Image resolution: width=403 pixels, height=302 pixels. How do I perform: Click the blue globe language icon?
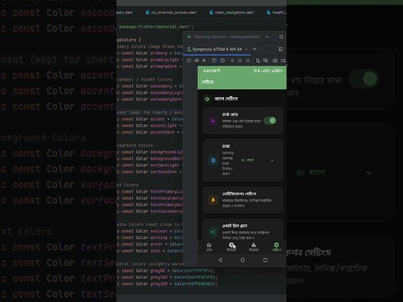click(213, 160)
